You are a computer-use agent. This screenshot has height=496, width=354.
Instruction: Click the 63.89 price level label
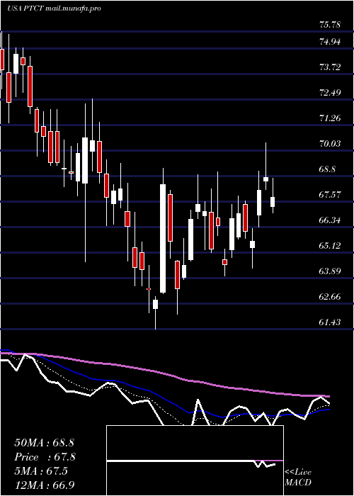click(330, 271)
